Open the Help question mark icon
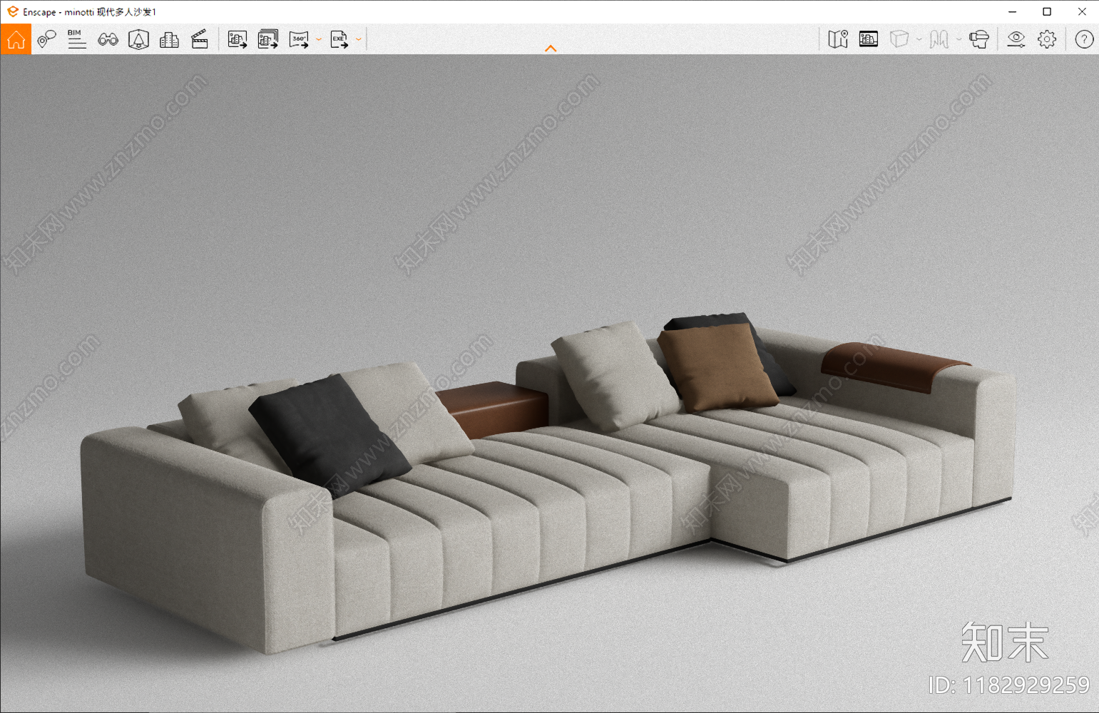The height and width of the screenshot is (713, 1099). point(1084,39)
